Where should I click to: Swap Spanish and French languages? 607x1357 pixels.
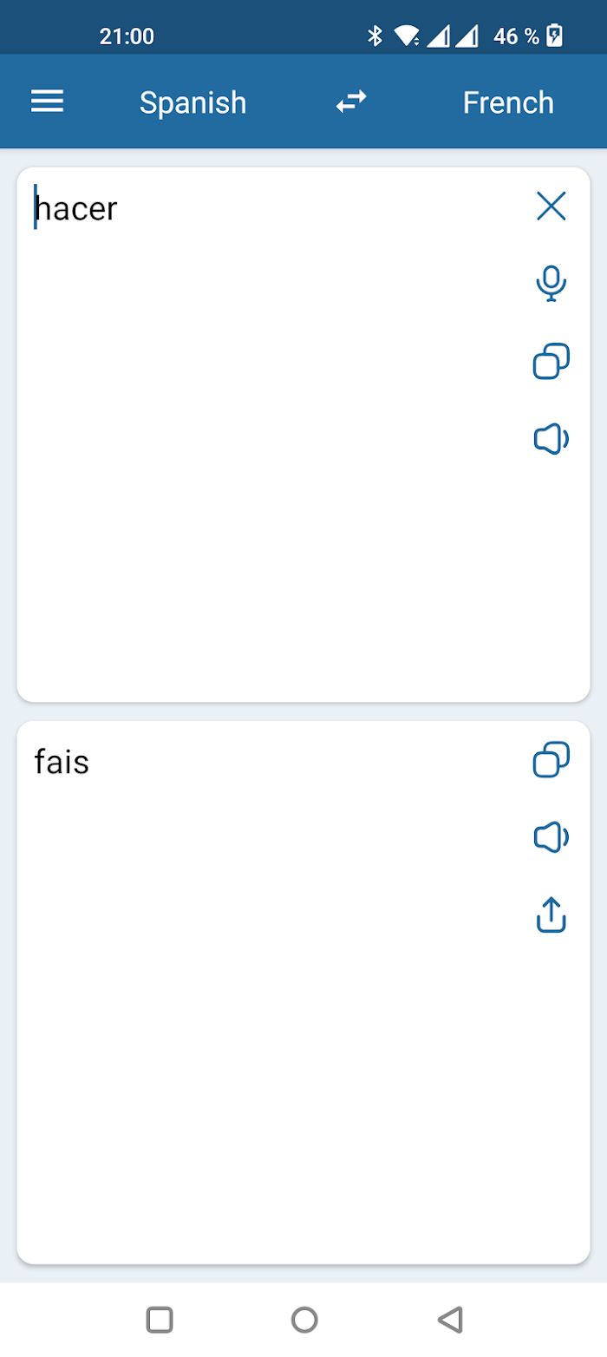pyautogui.click(x=351, y=102)
